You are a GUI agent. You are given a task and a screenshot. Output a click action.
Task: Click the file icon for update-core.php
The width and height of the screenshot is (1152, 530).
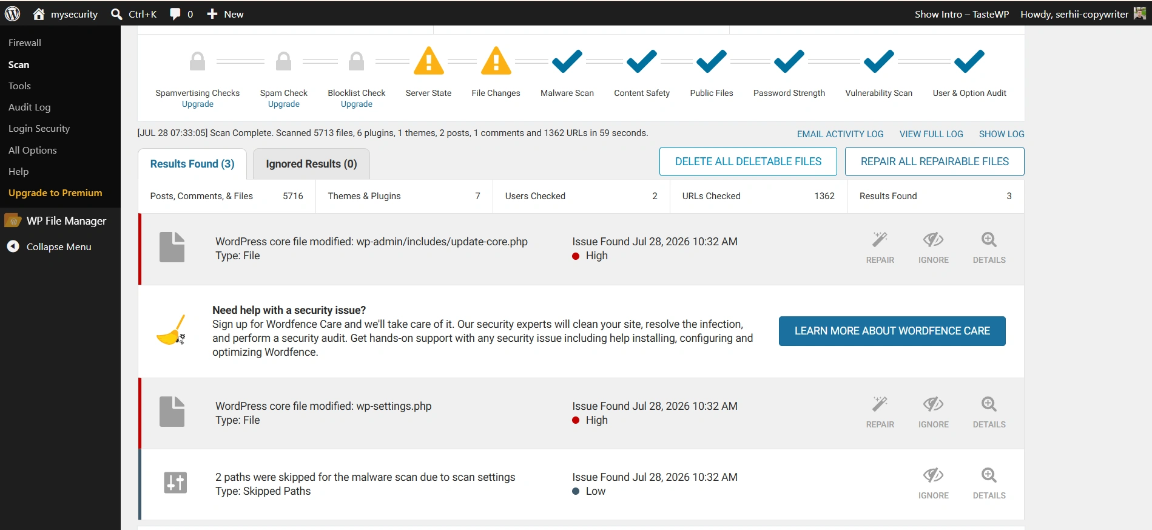(172, 247)
